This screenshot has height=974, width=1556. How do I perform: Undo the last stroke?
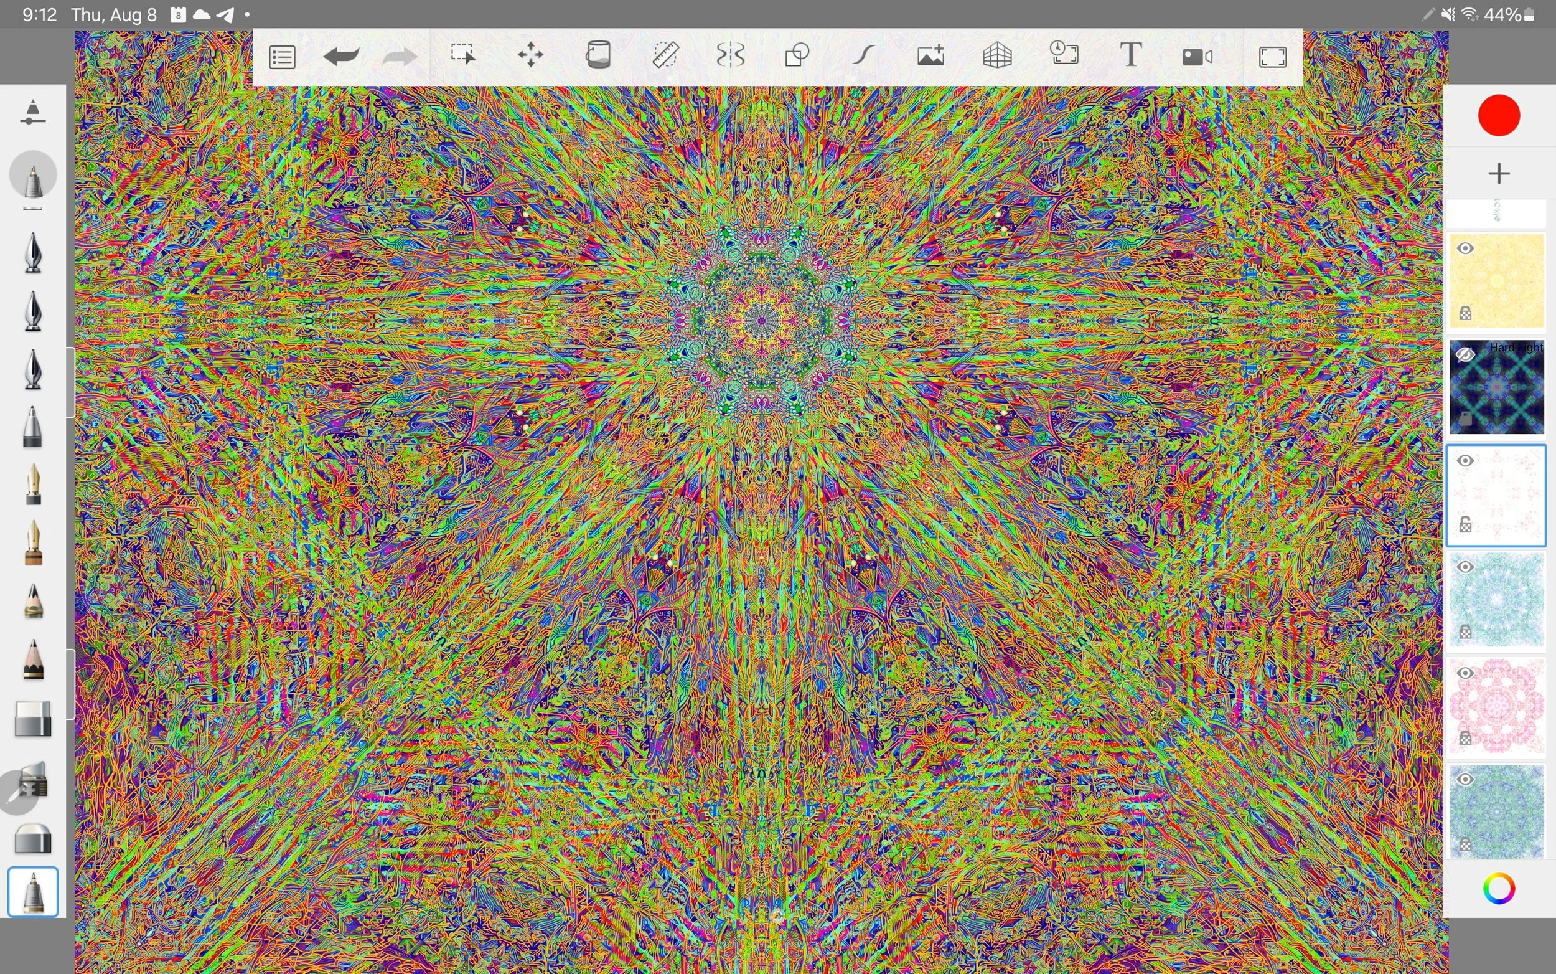point(341,57)
